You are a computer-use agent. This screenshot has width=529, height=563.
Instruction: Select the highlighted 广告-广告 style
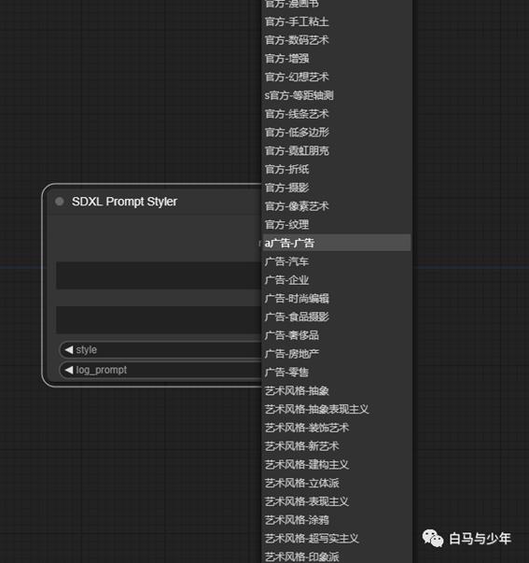[x=337, y=243]
